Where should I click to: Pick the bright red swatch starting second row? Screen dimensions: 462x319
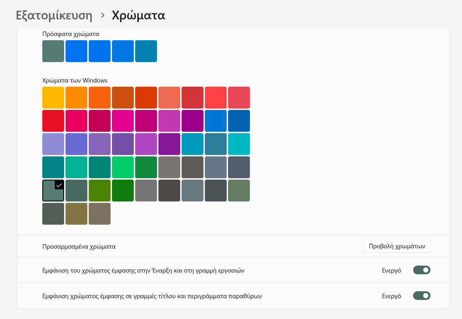(53, 121)
